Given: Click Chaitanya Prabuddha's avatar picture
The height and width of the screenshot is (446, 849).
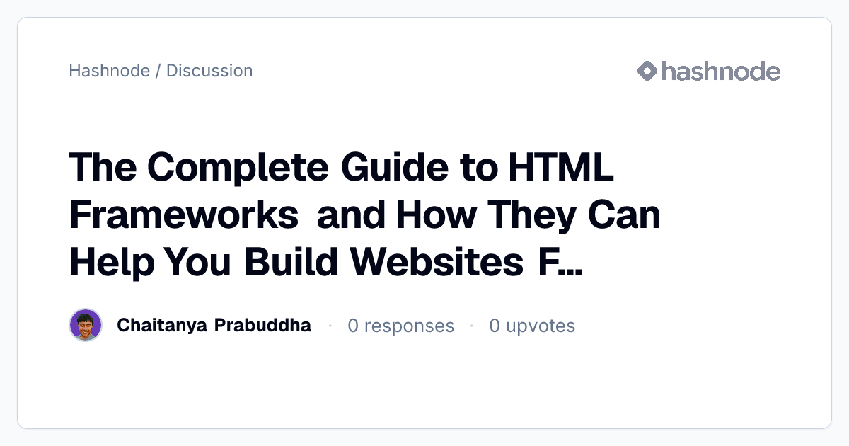Looking at the screenshot, I should tap(86, 326).
